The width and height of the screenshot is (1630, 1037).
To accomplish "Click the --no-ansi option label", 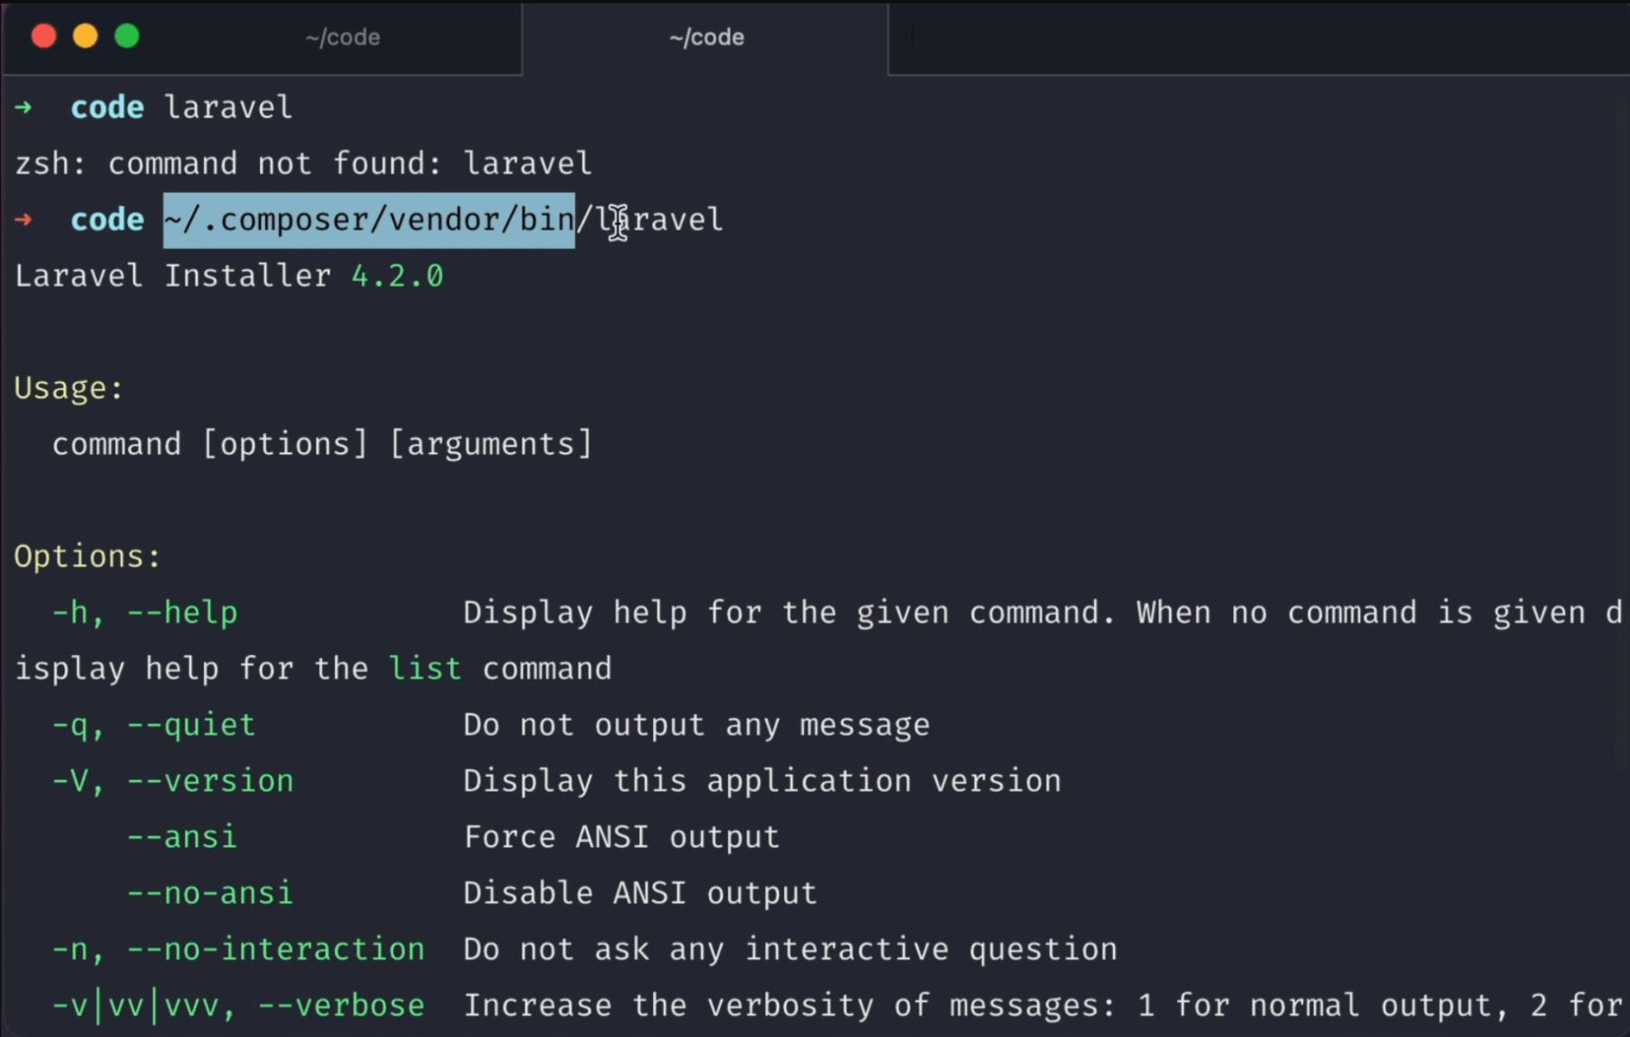I will [210, 892].
